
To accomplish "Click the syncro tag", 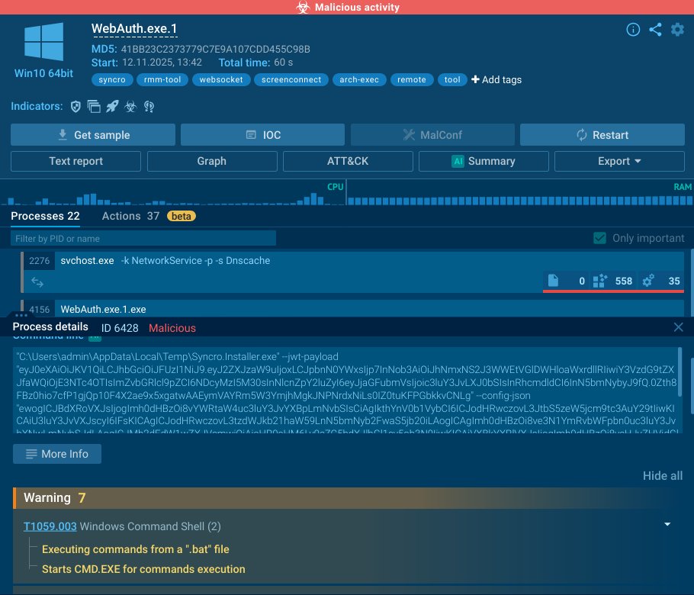I will click(x=112, y=79).
